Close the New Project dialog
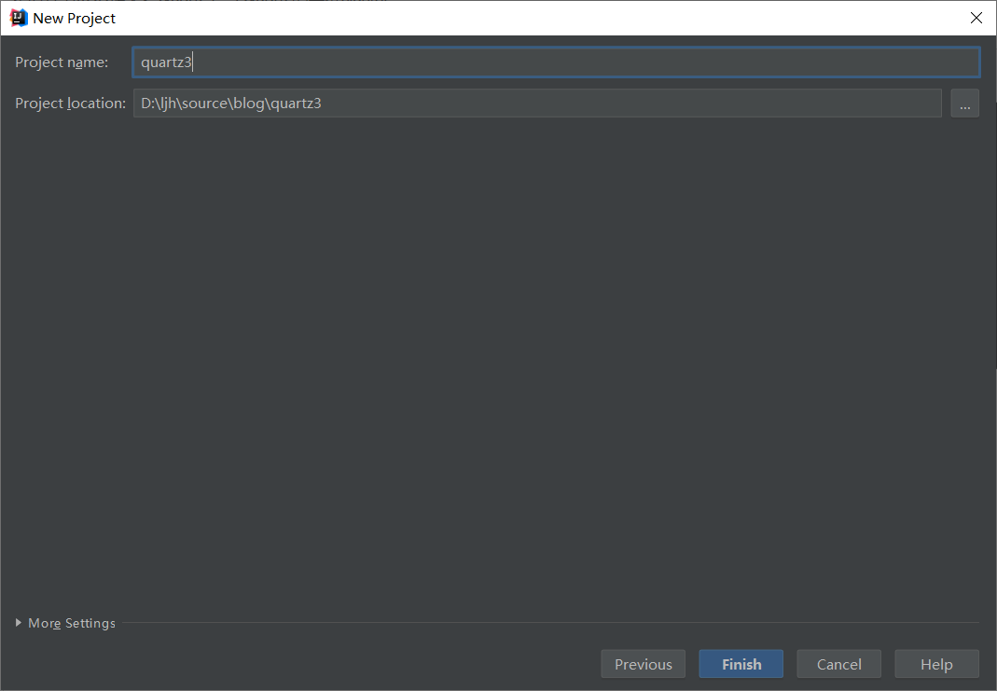Screen dimensions: 997x691 pyautogui.click(x=976, y=18)
